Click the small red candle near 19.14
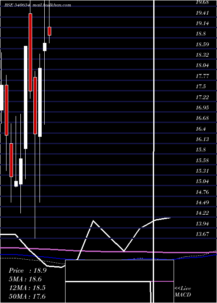The image size is (217, 303). (49, 31)
